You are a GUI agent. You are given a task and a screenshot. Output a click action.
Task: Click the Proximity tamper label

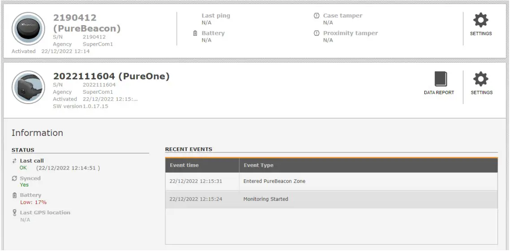coord(350,33)
